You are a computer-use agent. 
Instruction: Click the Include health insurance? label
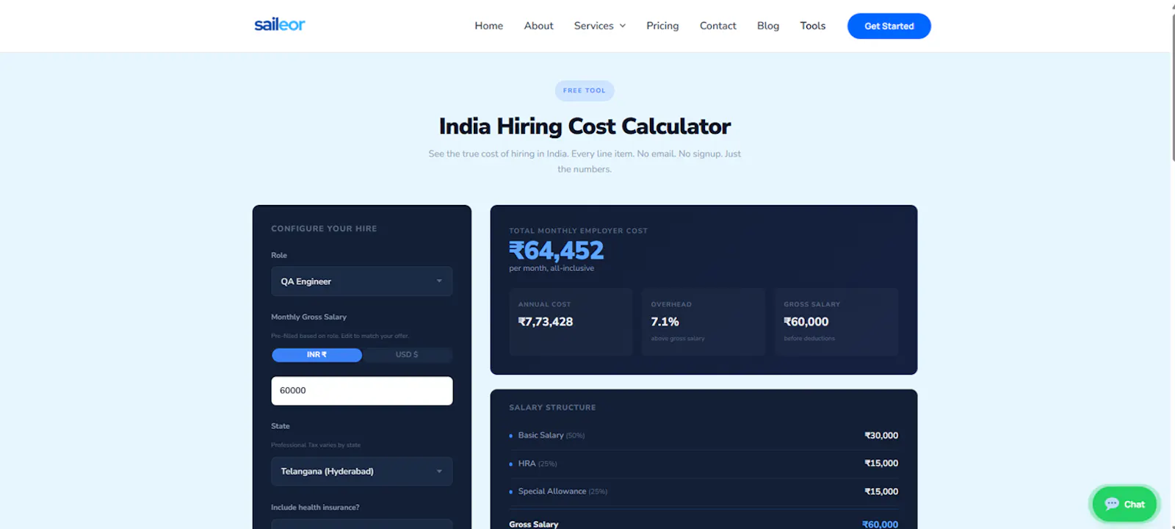coord(315,508)
